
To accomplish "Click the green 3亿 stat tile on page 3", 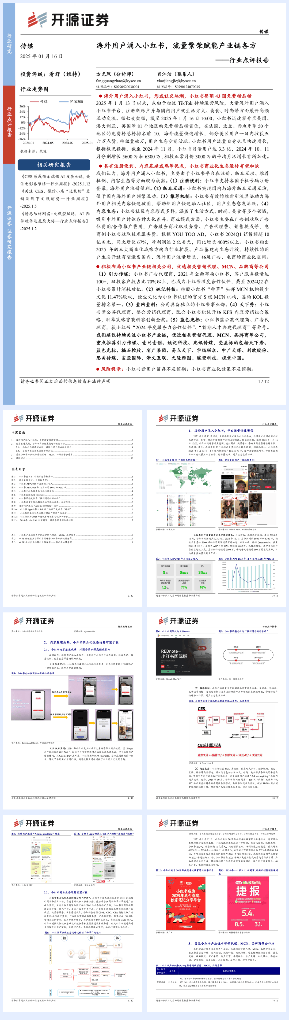I will 165,570.
